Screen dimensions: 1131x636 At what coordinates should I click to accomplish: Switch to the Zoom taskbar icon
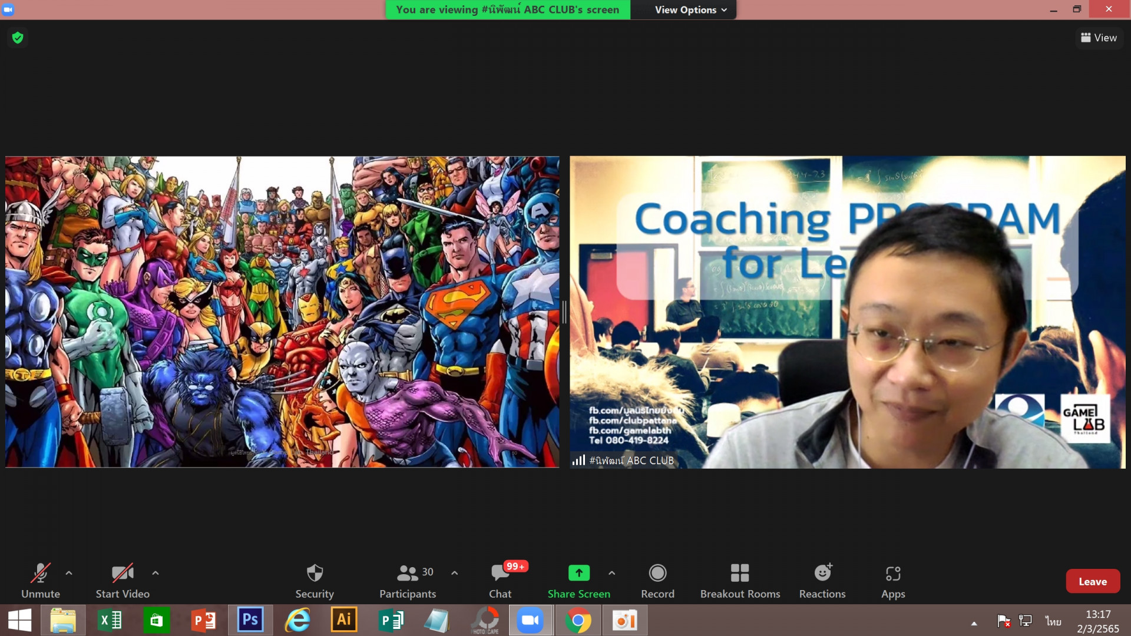pos(531,620)
